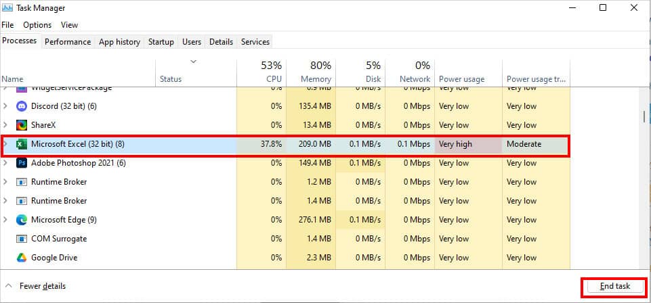Sort processes by Memory column
This screenshot has height=303, width=651.
click(311, 72)
